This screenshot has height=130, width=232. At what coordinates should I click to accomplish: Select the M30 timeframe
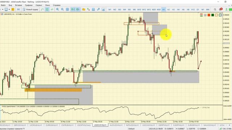pos(159,9)
